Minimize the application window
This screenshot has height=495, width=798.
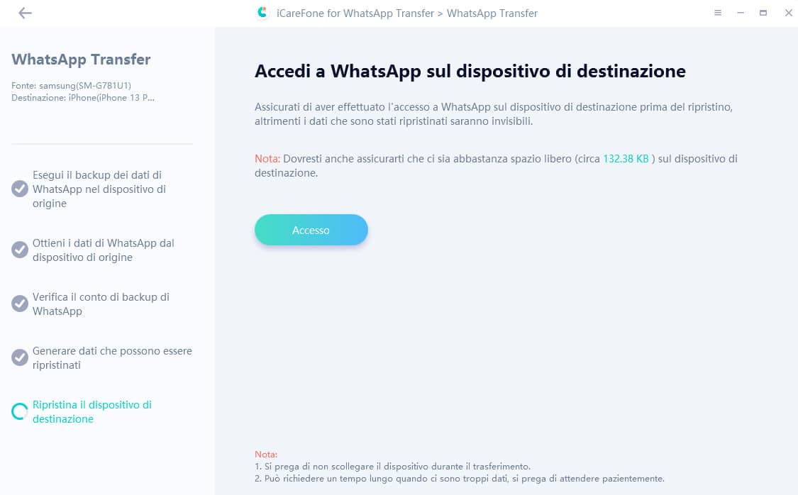(741, 13)
